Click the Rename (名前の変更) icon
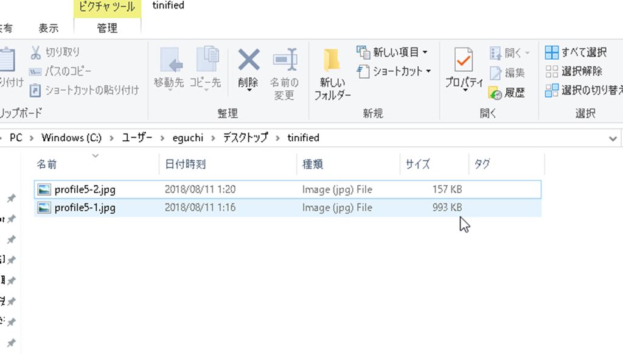Viewport: 623px width, 354px height. tap(284, 61)
